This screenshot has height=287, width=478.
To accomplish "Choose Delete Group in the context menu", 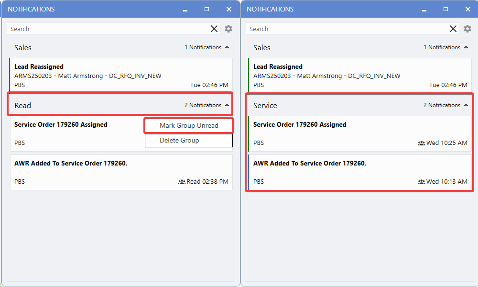I will pyautogui.click(x=179, y=140).
